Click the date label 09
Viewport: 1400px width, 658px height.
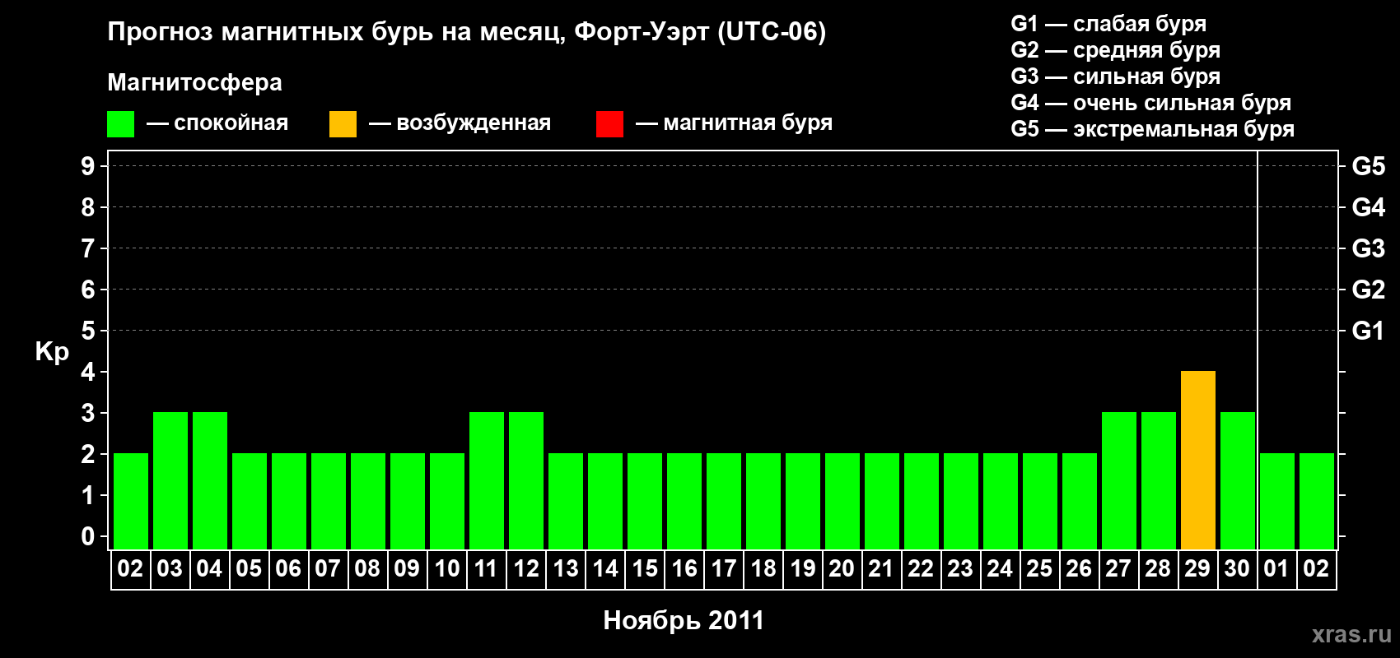[x=407, y=568]
